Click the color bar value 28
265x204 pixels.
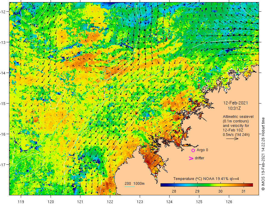click(174, 191)
